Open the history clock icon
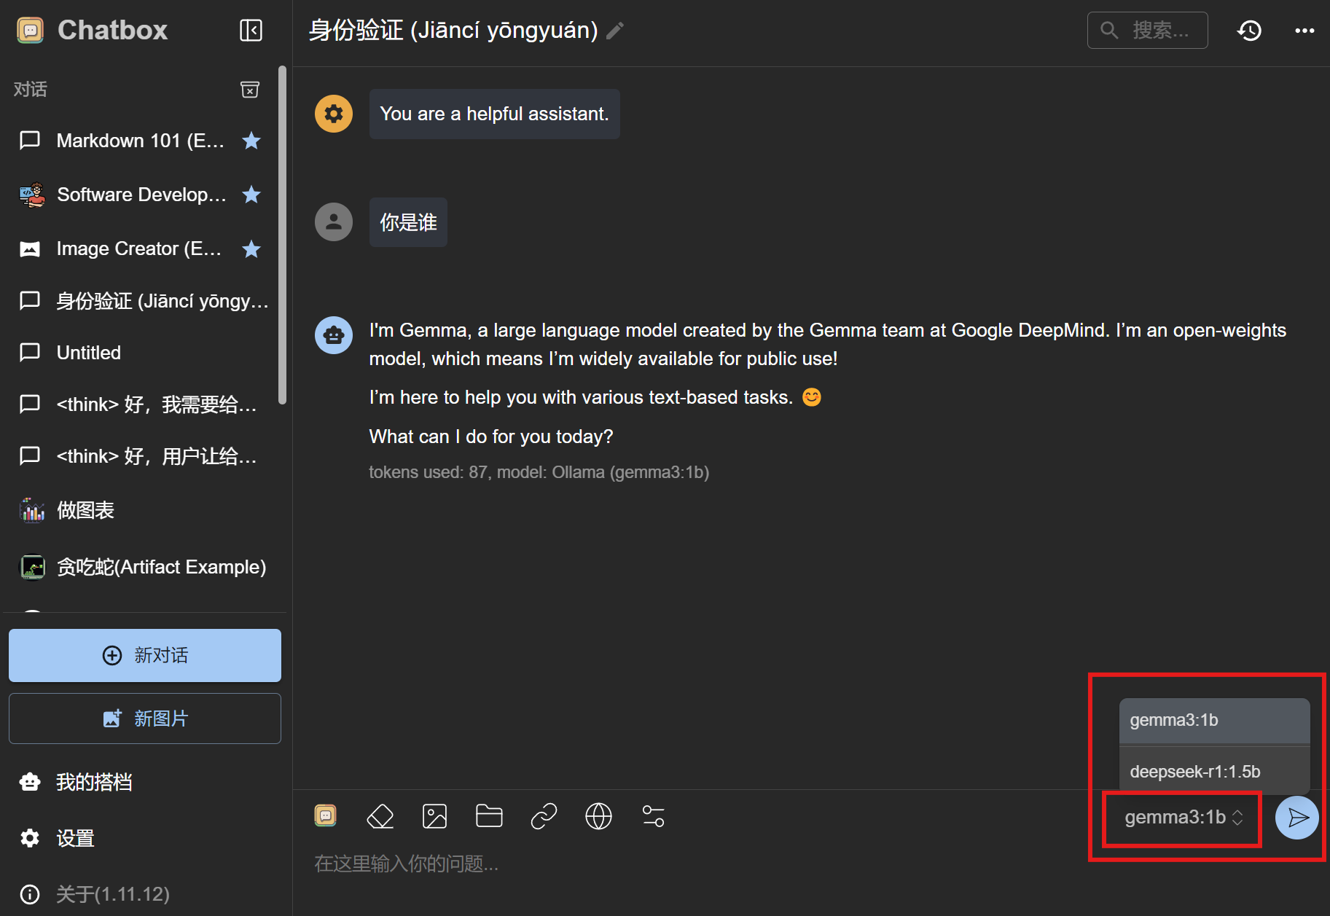1330x916 pixels. [1249, 30]
